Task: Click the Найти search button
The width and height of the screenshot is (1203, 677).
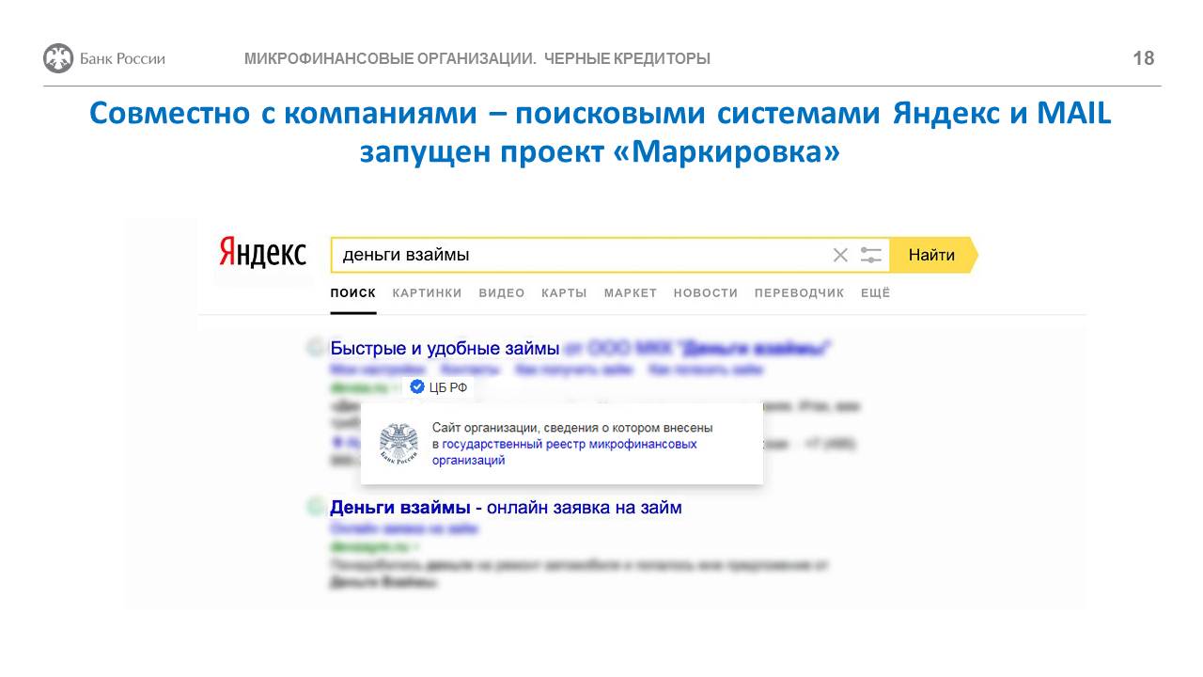Action: click(932, 255)
